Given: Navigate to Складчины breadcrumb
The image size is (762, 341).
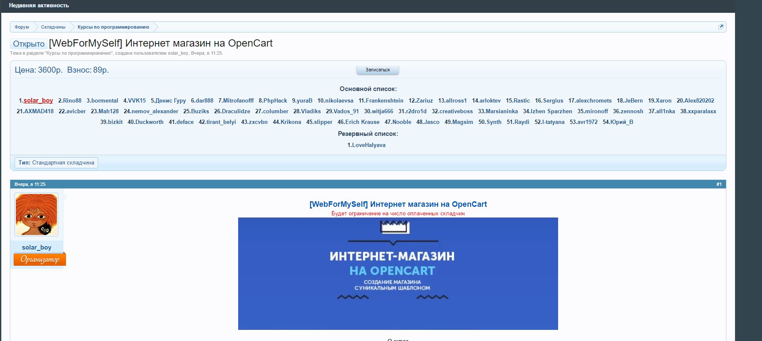Looking at the screenshot, I should tap(53, 27).
